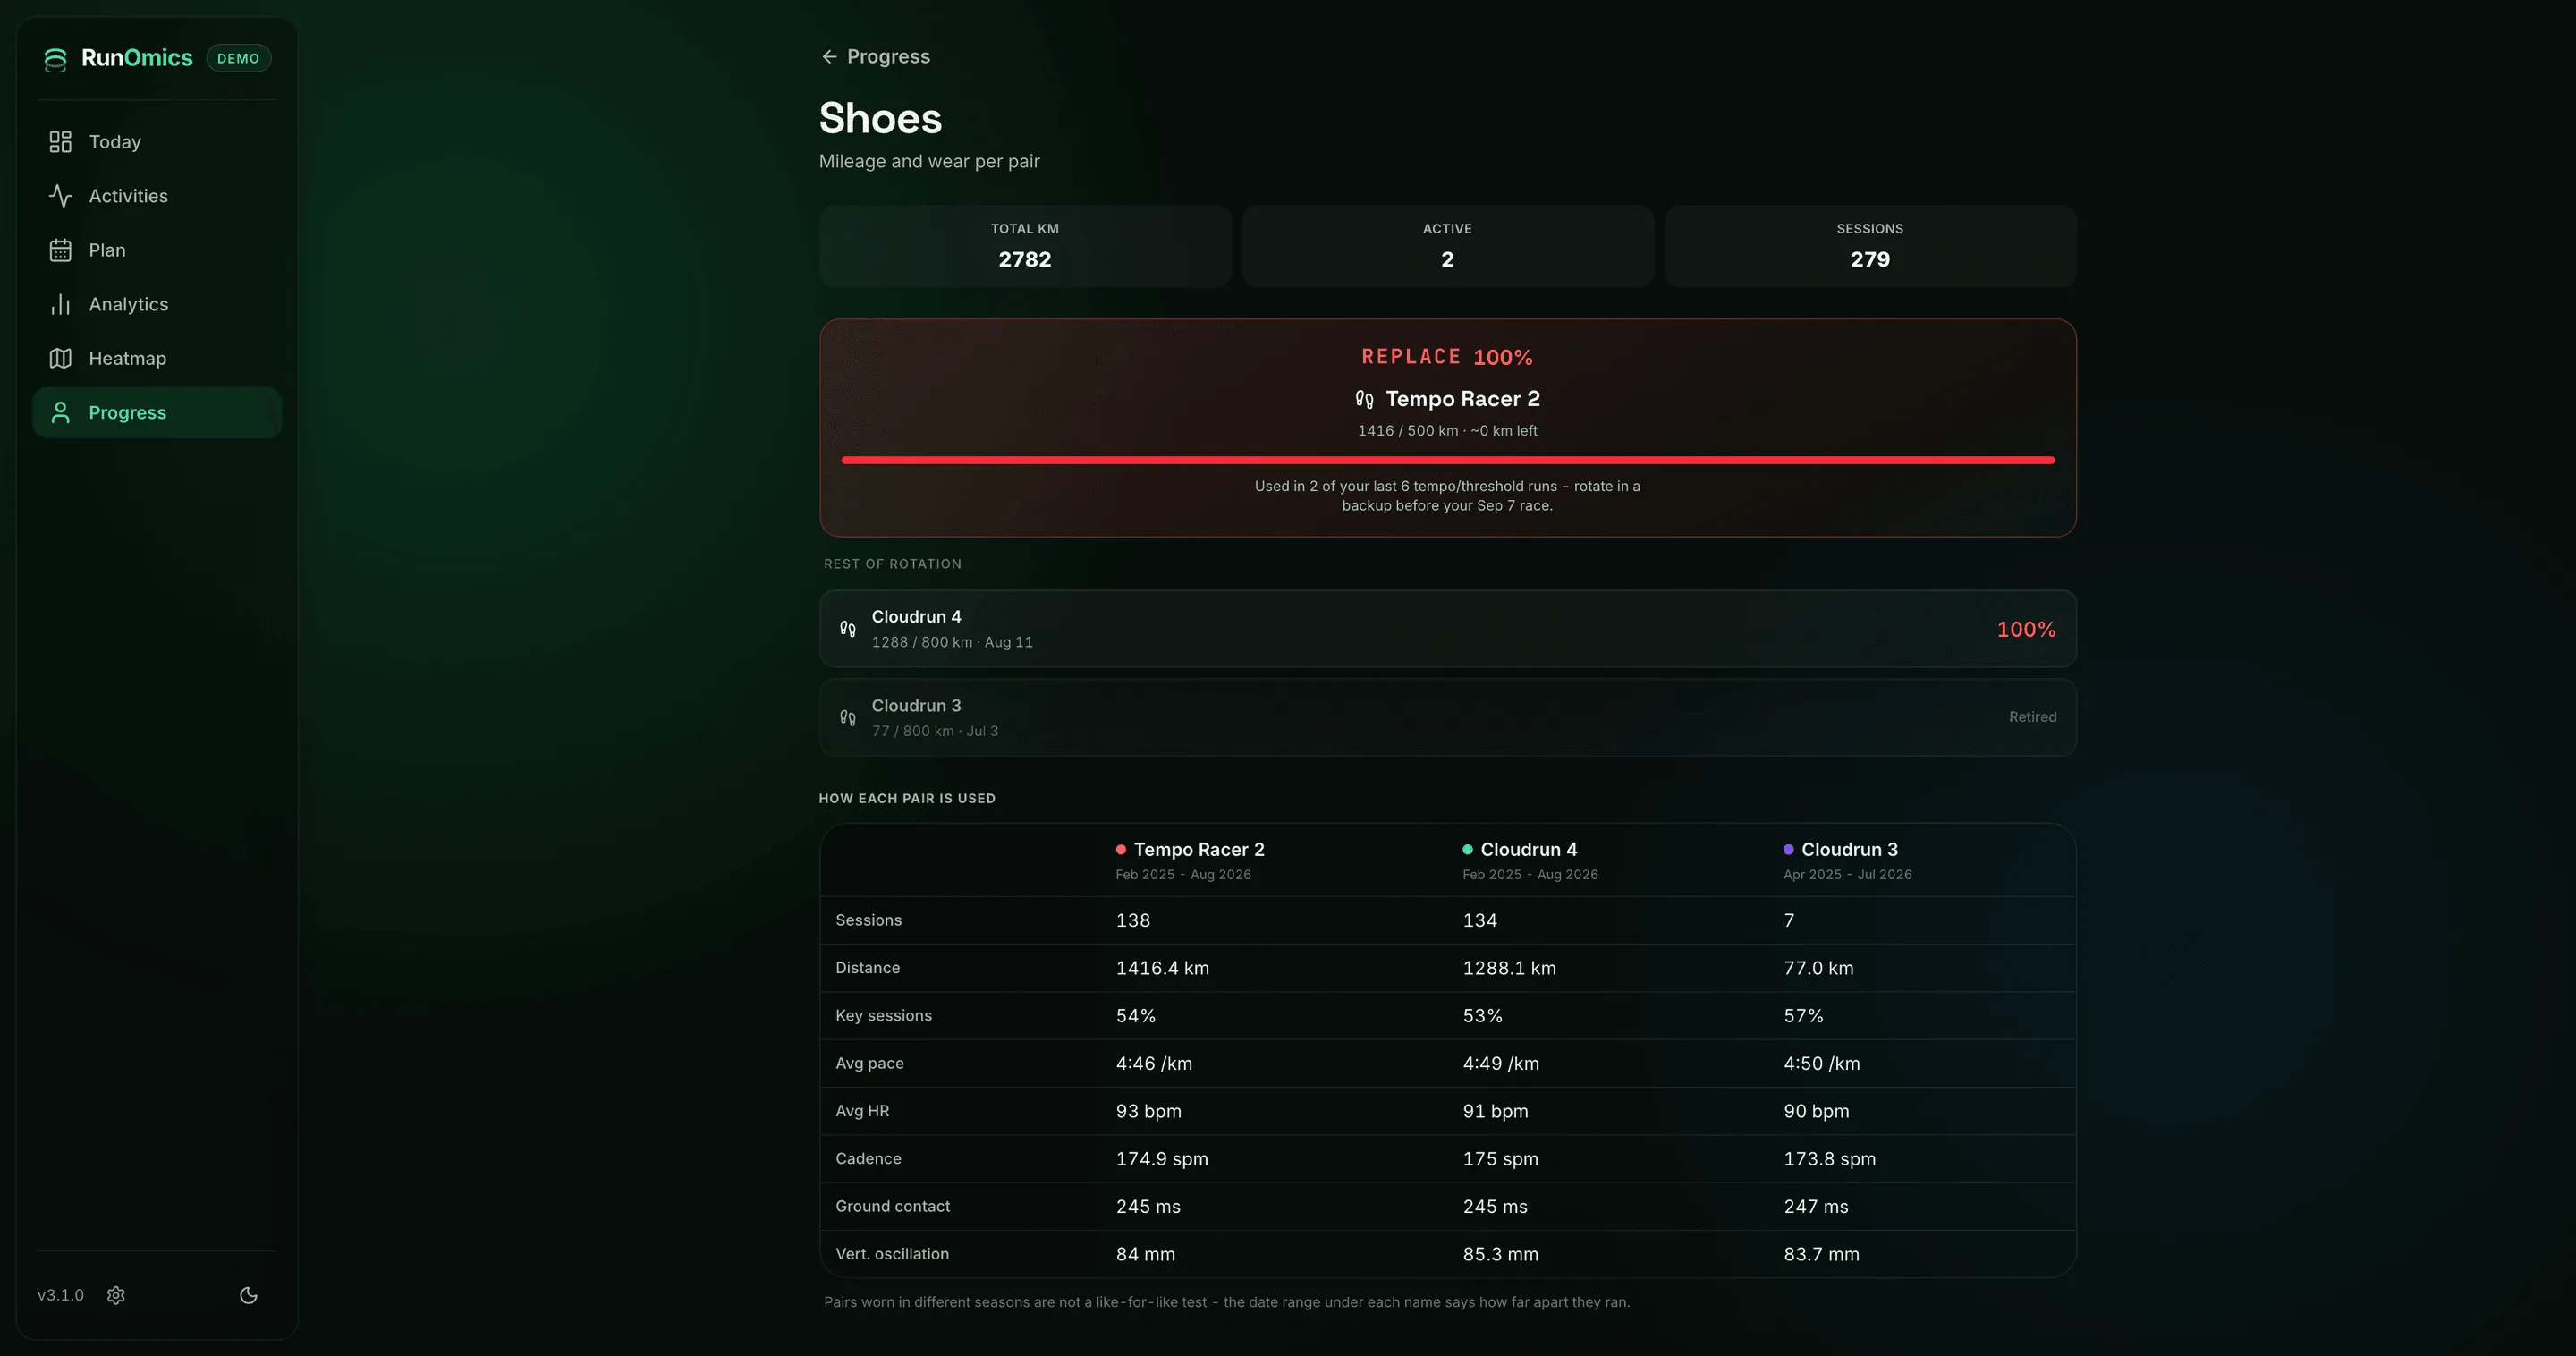This screenshot has width=2576, height=1356.
Task: Click the Heatmap map icon
Action: 60,358
